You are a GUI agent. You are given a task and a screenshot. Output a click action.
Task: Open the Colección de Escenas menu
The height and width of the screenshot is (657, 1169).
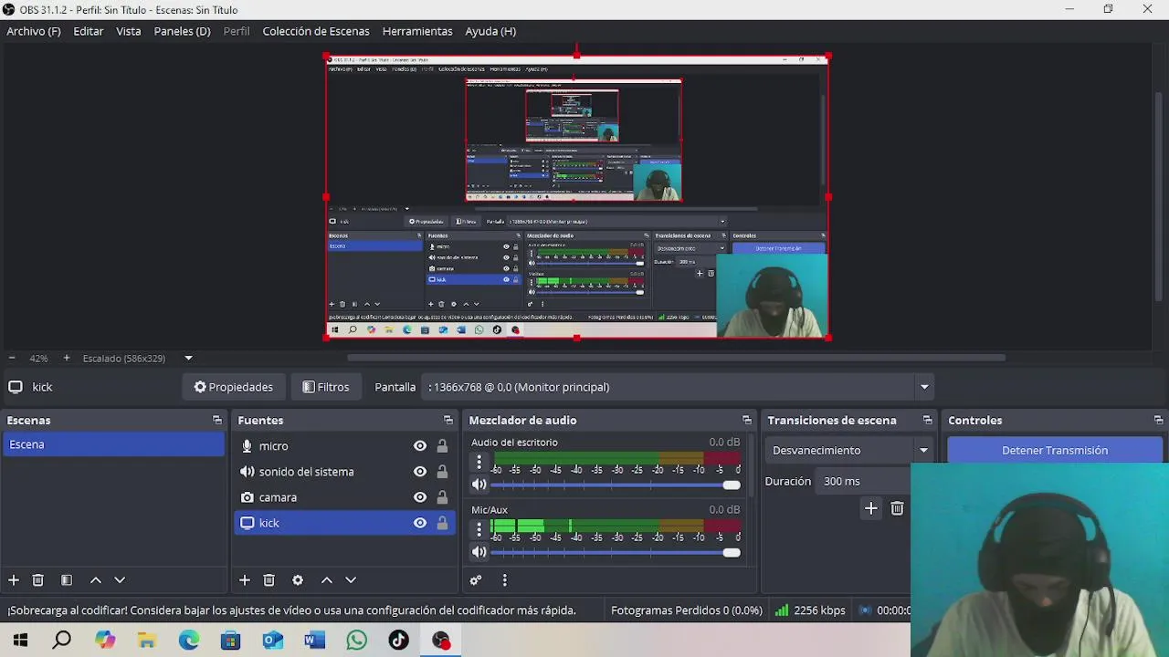(x=316, y=31)
